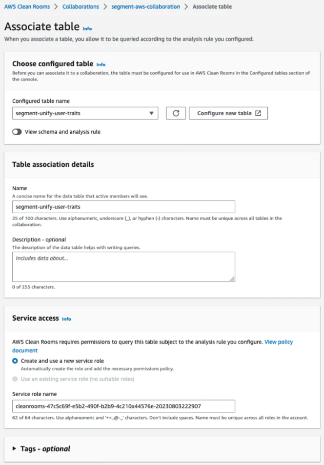
Task: Click the Info icon next to Associate table heading
Action: pos(87,29)
